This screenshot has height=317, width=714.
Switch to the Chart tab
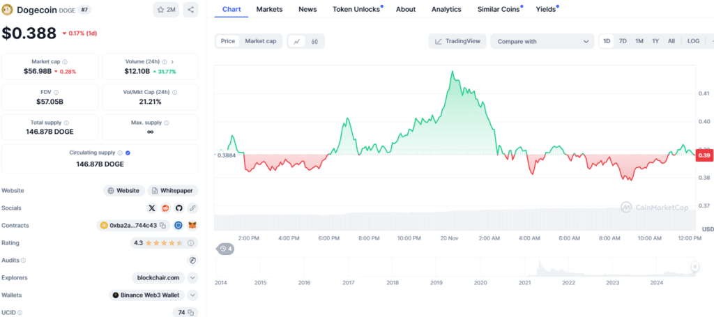pyautogui.click(x=231, y=9)
